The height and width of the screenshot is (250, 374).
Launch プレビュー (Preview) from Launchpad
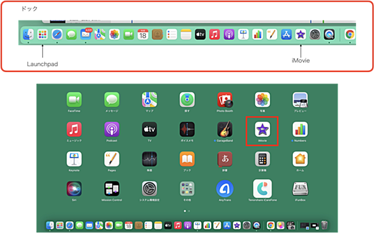click(300, 99)
